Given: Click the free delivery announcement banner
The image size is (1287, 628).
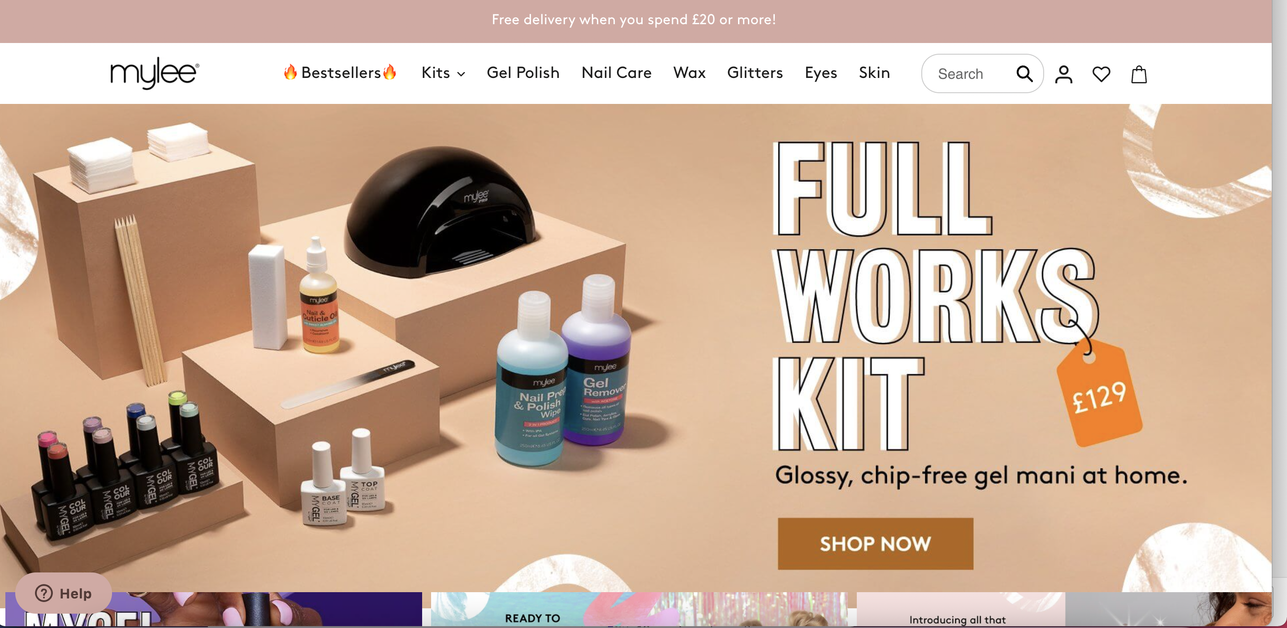Looking at the screenshot, I should 634,20.
